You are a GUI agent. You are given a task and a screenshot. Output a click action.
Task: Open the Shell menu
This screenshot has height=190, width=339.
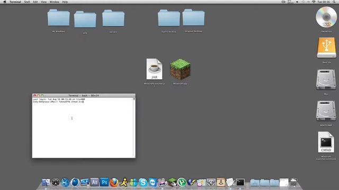click(x=27, y=2)
